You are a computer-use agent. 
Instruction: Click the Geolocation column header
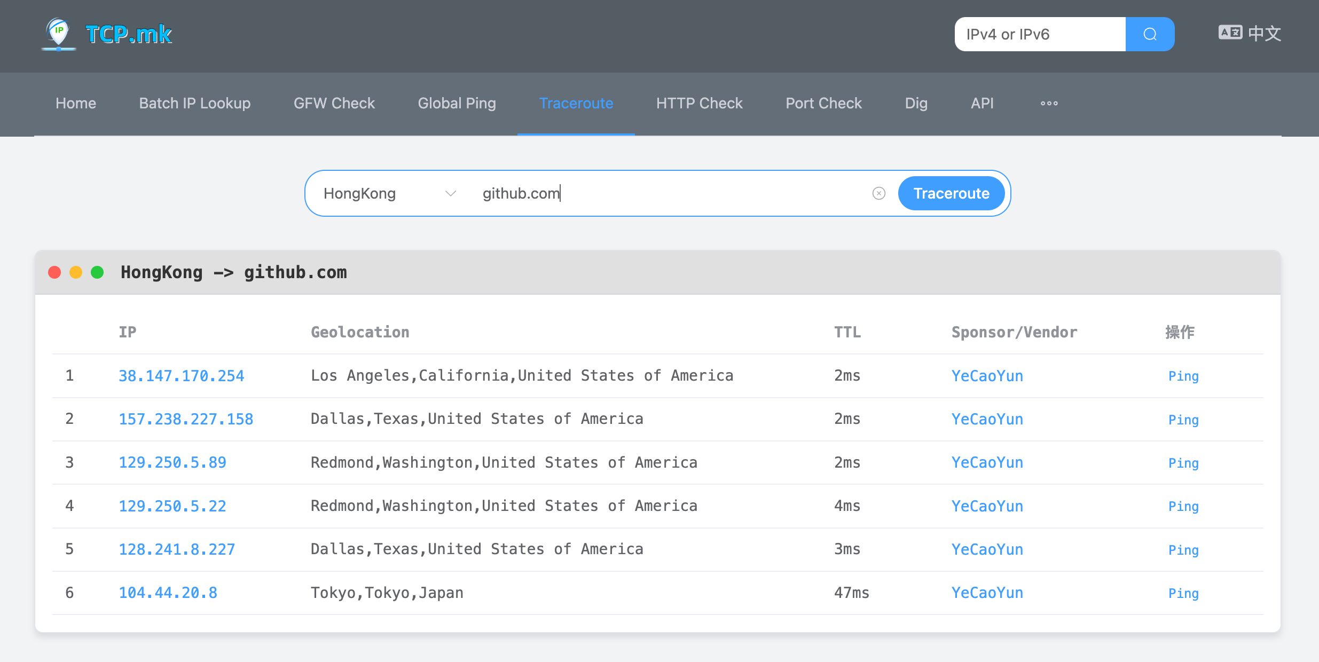tap(360, 332)
